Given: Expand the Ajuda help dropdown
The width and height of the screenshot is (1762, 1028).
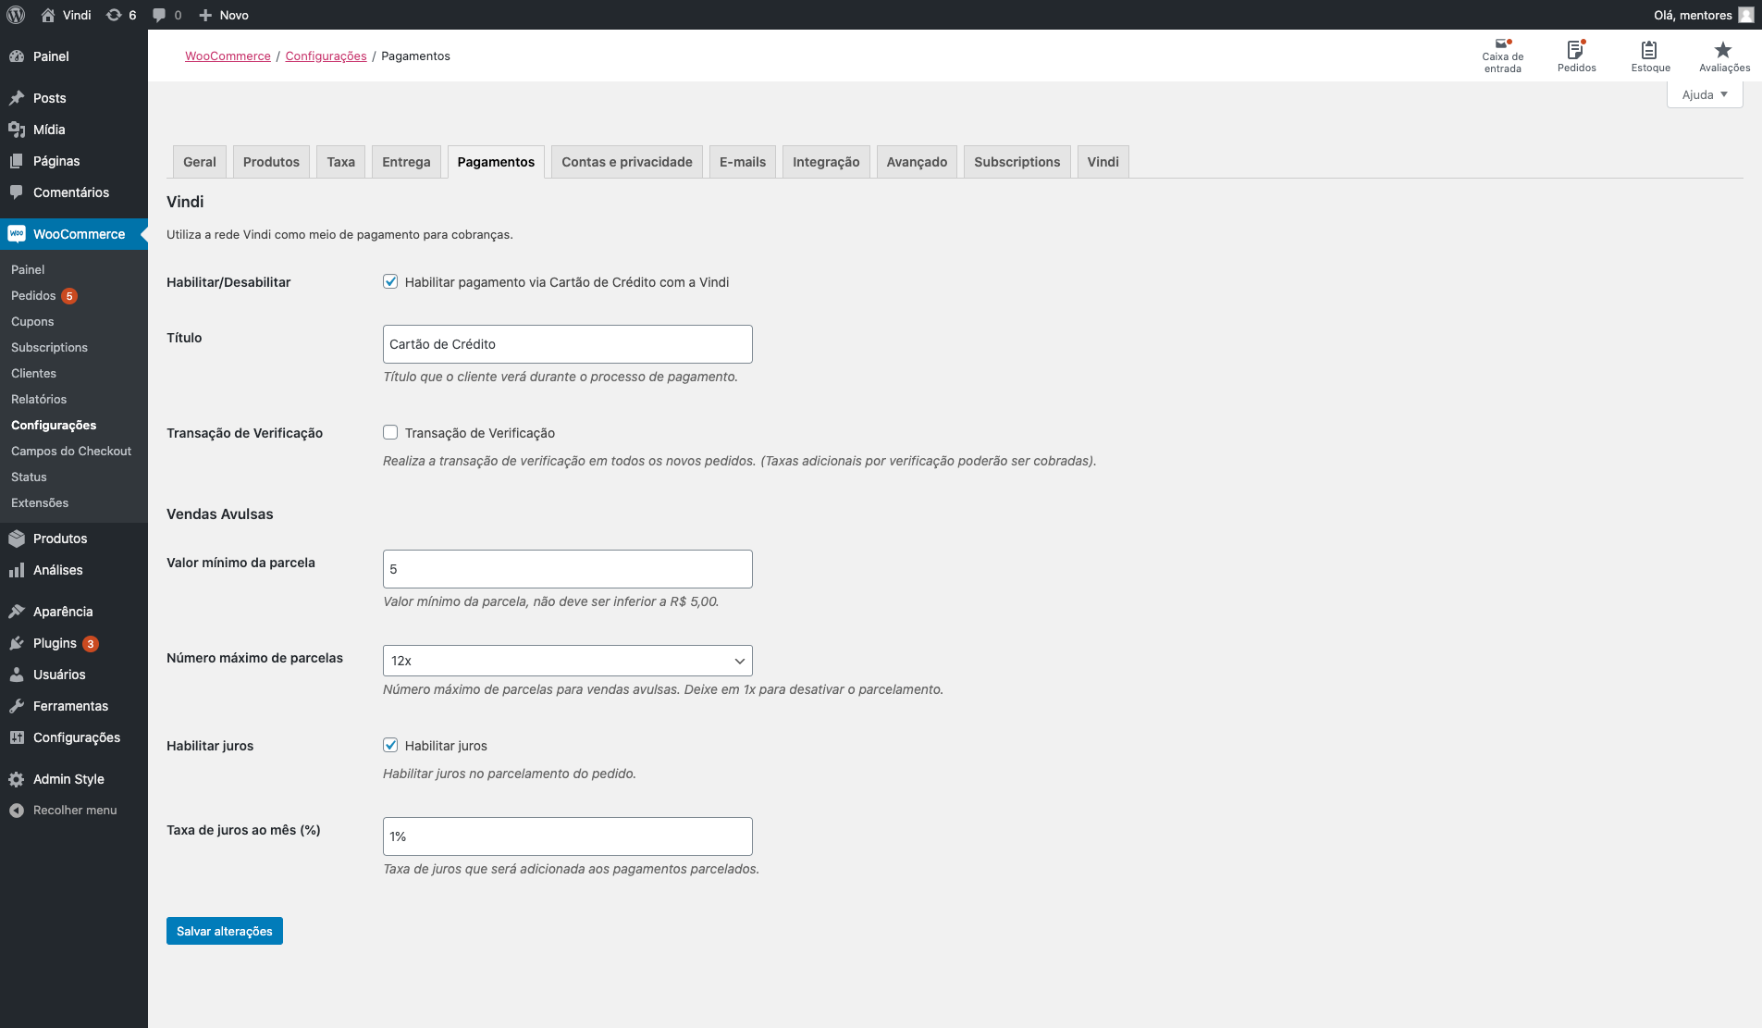Looking at the screenshot, I should click(x=1705, y=94).
